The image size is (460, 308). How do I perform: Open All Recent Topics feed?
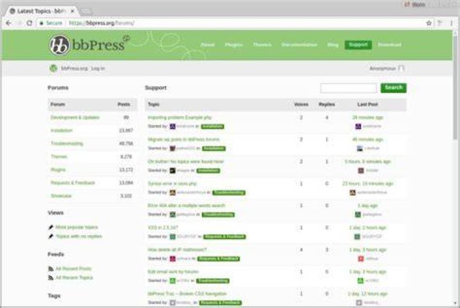pos(74,277)
